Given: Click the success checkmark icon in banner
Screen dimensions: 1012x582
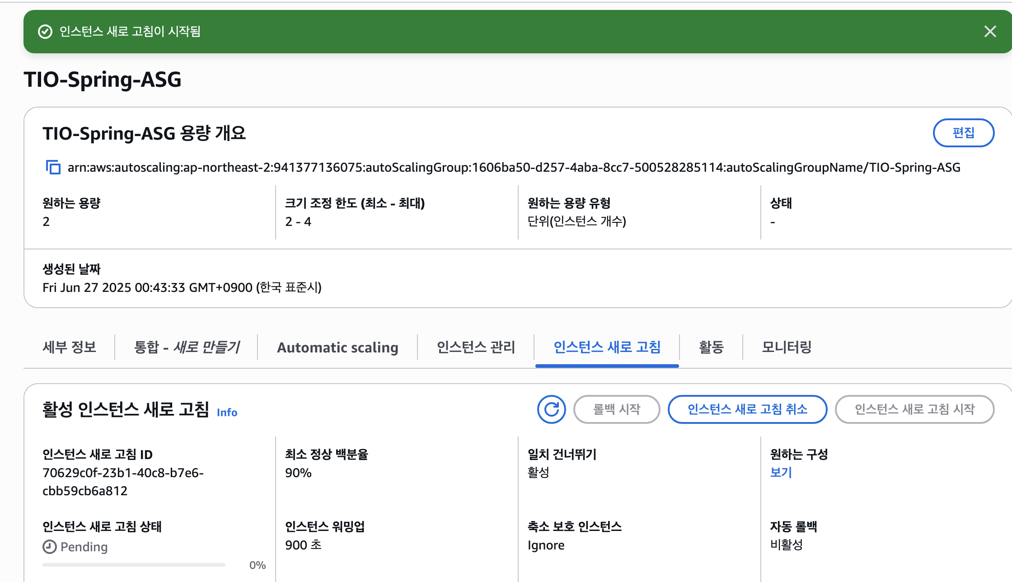Looking at the screenshot, I should point(45,32).
